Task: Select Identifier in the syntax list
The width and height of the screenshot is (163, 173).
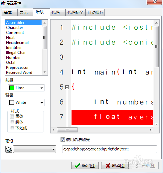Action: (x=24, y=48)
